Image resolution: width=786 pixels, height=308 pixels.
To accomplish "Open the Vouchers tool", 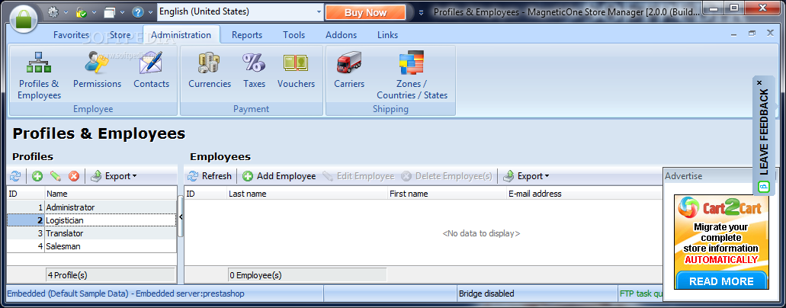I will point(297,70).
